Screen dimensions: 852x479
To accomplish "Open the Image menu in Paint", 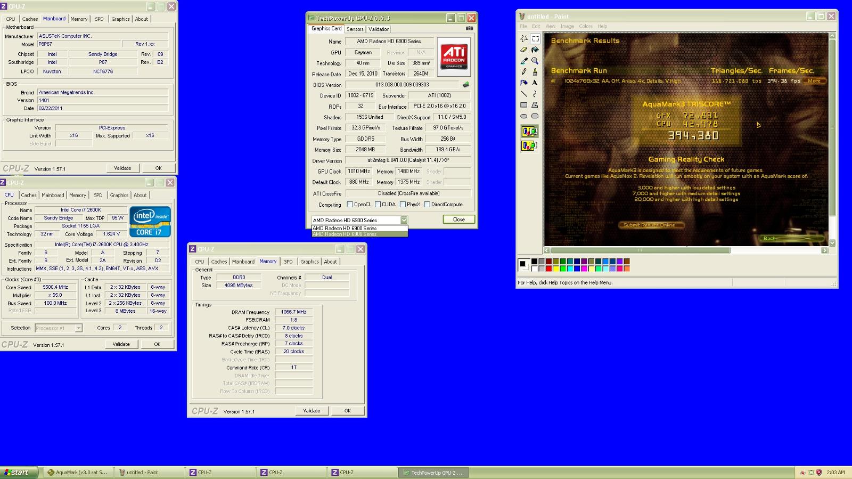I will [x=567, y=26].
